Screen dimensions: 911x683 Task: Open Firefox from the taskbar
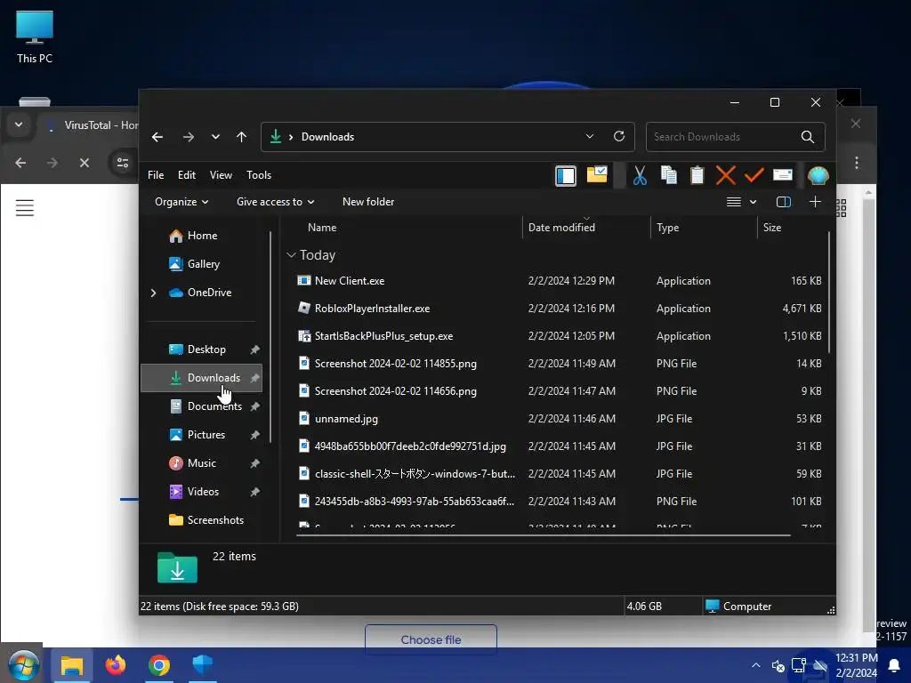point(115,664)
